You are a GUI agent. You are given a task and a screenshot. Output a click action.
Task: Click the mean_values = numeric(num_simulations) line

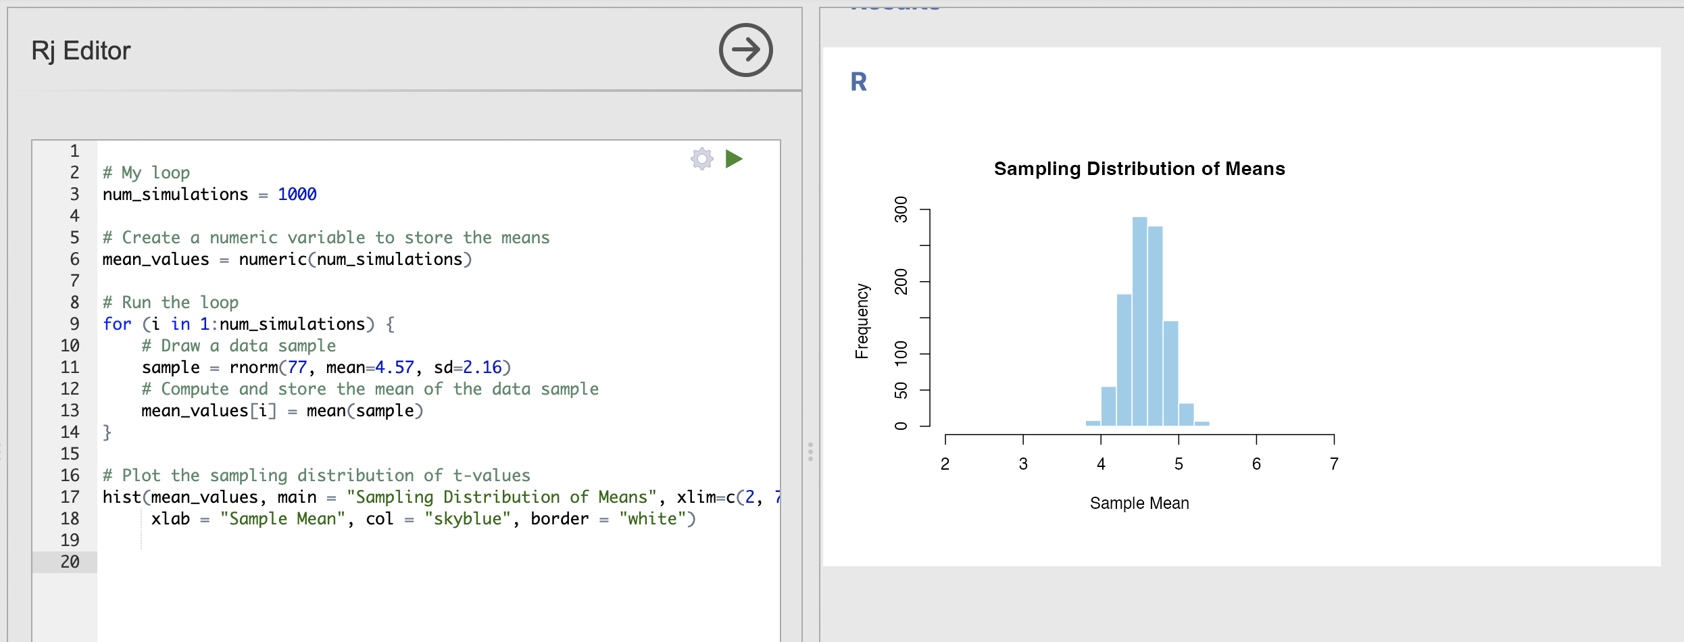287,259
